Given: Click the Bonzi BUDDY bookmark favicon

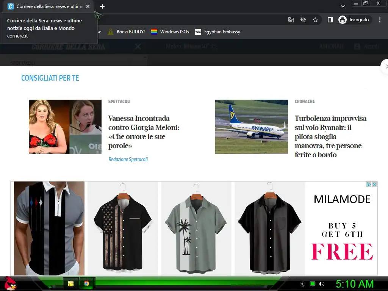Looking at the screenshot, I should coord(111,32).
